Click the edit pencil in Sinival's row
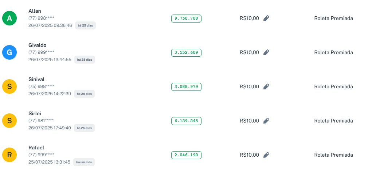This screenshot has width=368, height=173. coord(266,86)
